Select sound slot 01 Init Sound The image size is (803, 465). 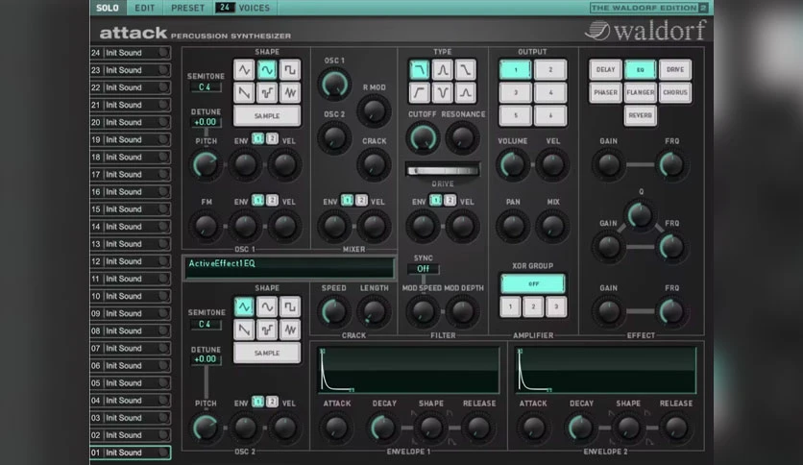click(131, 453)
